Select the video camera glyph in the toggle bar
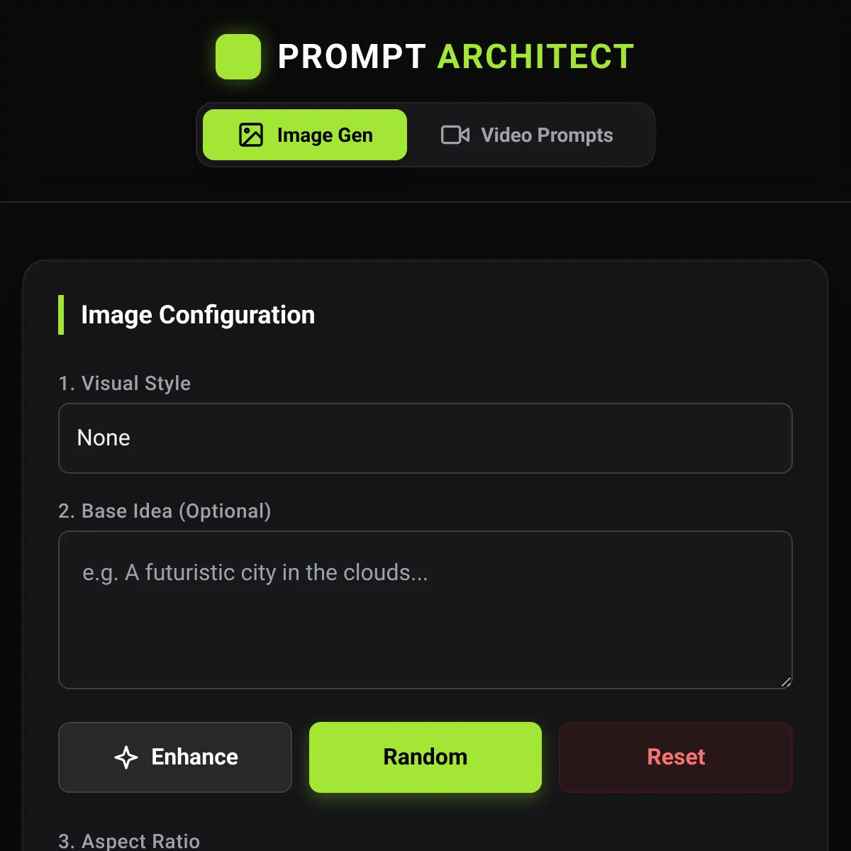 coord(454,135)
